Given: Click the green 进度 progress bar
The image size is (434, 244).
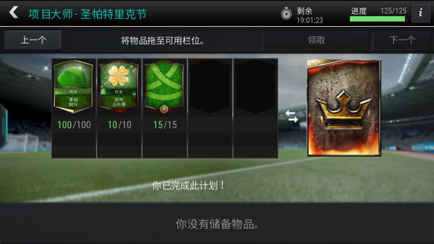Looking at the screenshot, I should coord(377,19).
